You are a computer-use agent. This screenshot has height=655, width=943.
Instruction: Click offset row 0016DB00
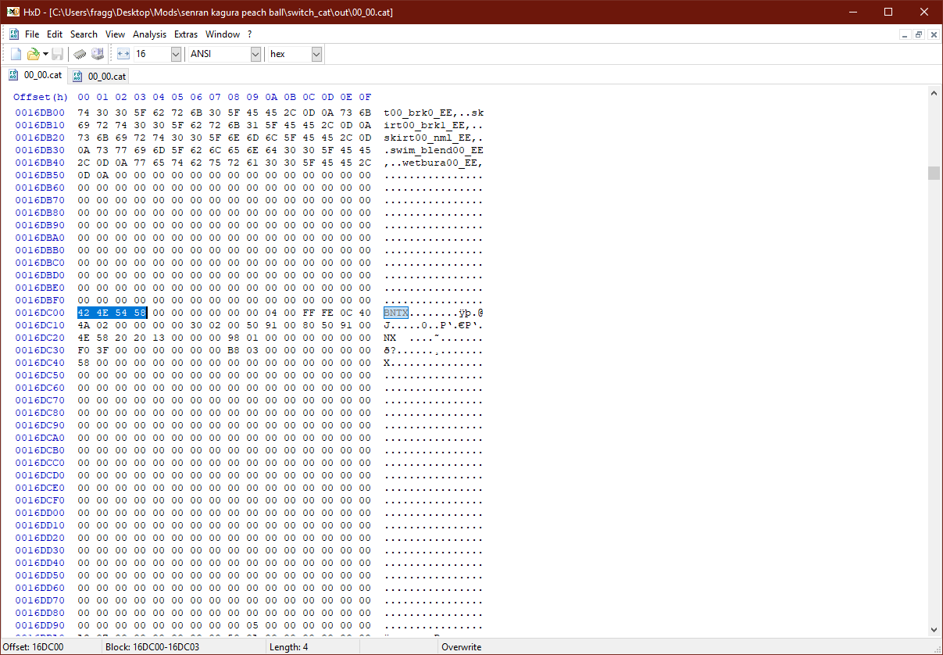click(40, 113)
